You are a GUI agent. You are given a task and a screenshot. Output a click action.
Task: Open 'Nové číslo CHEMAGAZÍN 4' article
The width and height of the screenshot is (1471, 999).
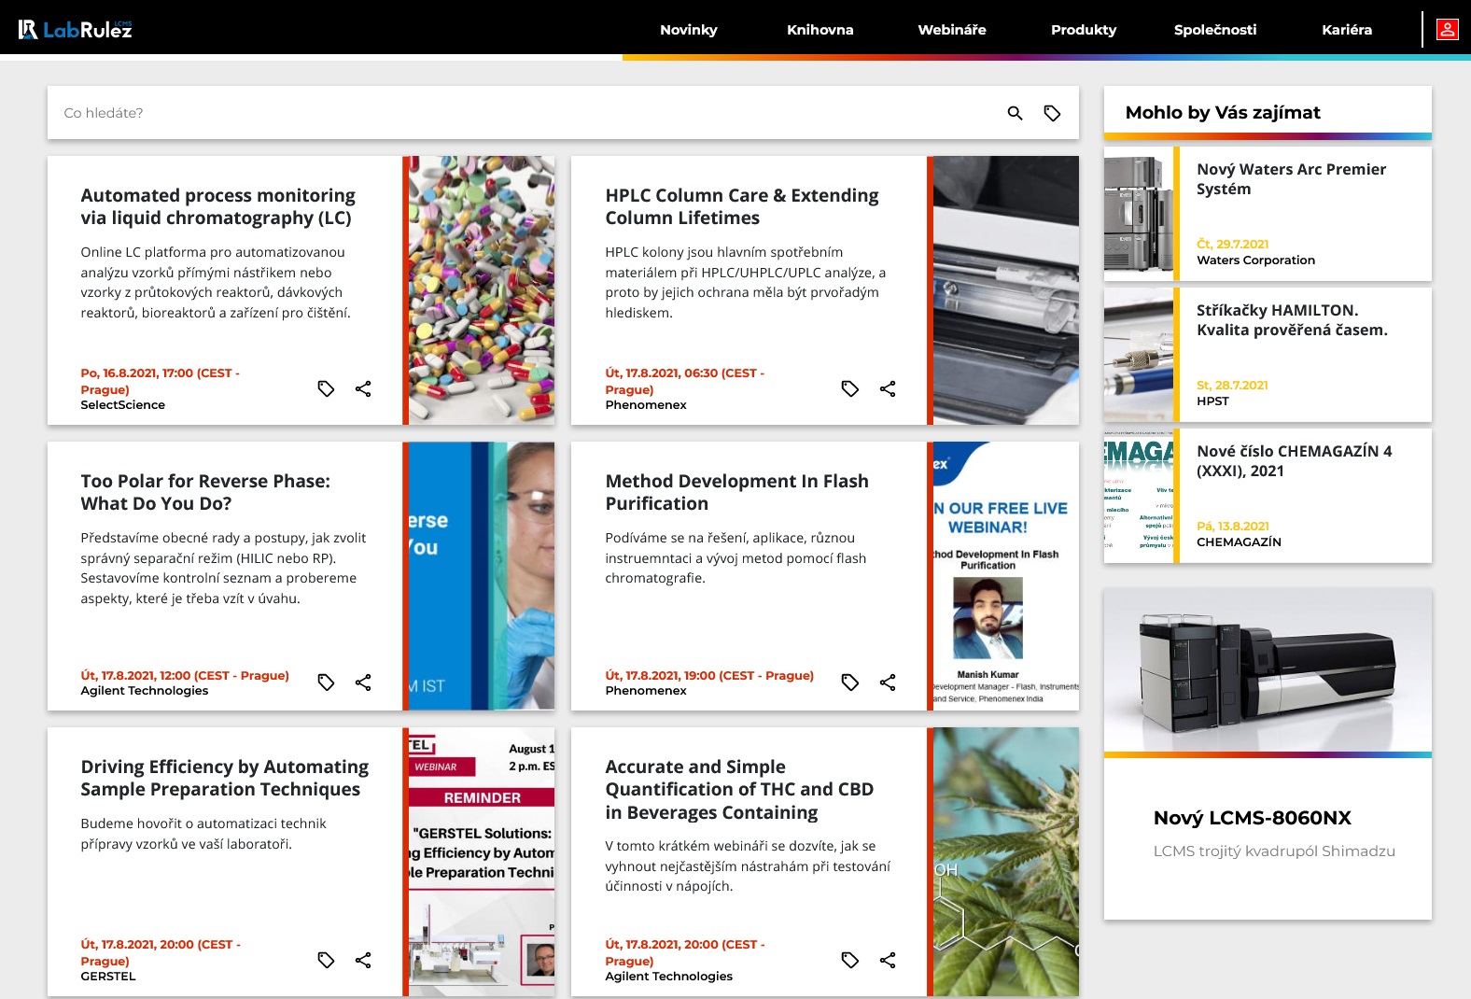[1294, 460]
